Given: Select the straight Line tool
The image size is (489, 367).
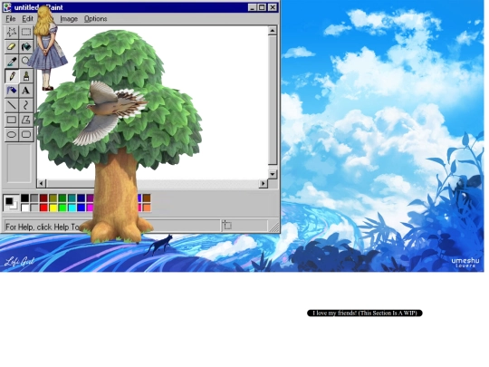Looking at the screenshot, I should click(x=12, y=105).
